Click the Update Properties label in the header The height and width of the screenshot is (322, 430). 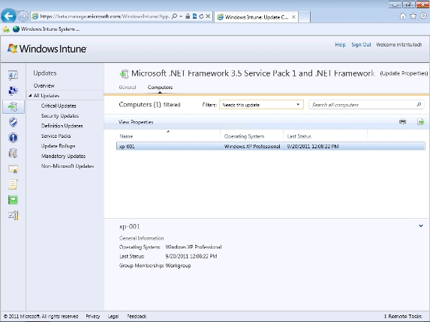click(x=404, y=73)
